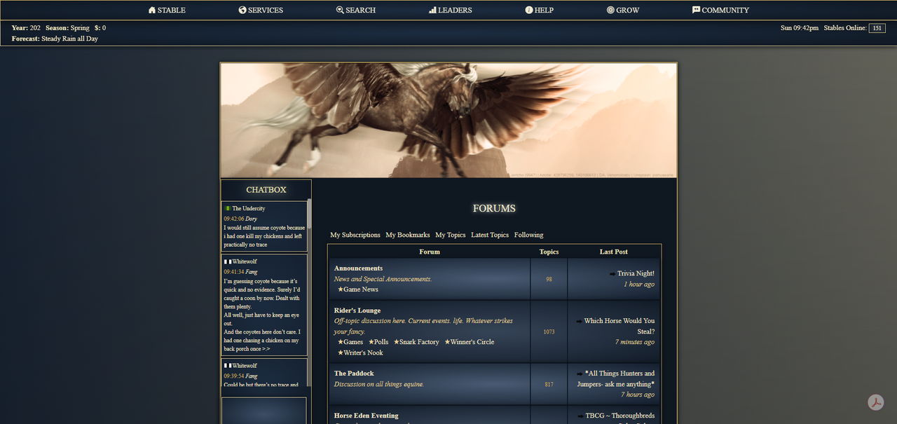Open the Game News subforum
Image resolution: width=897 pixels, height=424 pixels.
point(361,289)
